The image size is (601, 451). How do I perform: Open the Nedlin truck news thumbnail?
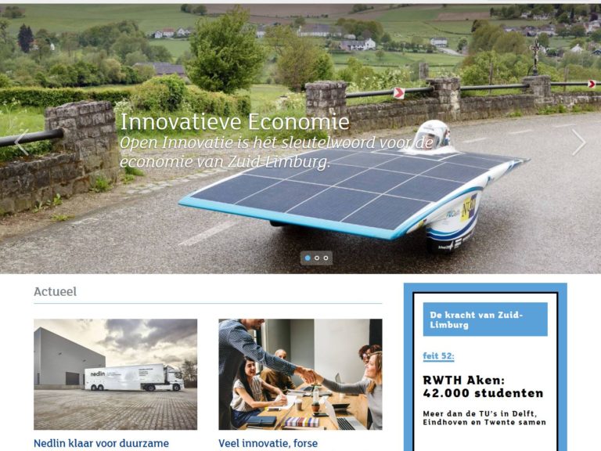115,374
